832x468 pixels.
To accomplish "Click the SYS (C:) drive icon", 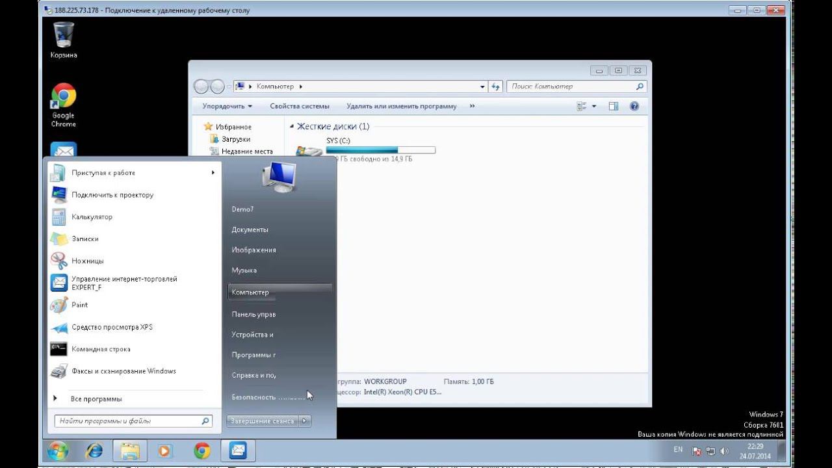I will tap(309, 151).
